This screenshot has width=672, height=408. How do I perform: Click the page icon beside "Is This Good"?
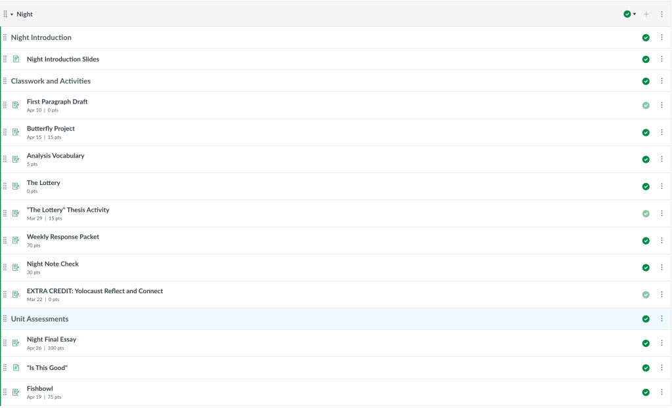[16, 368]
